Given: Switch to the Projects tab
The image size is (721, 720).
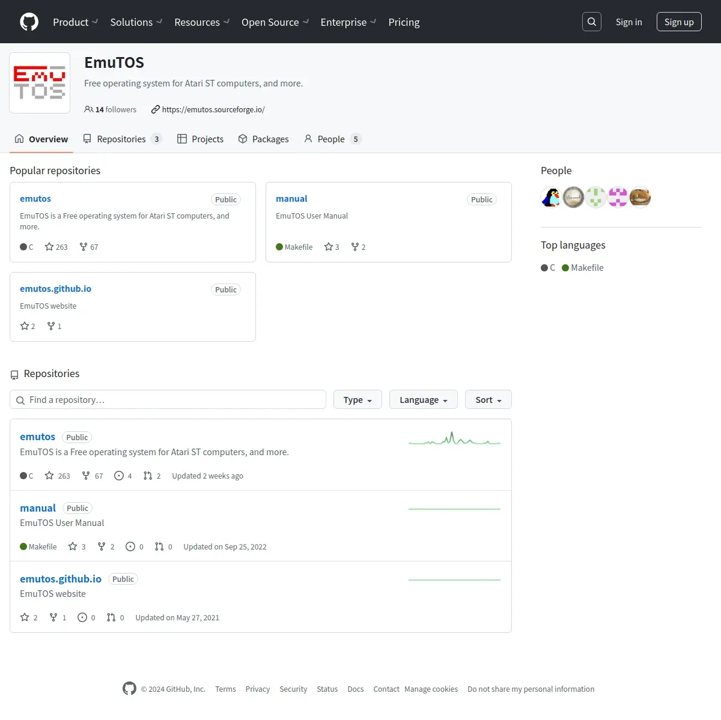Looking at the screenshot, I should point(200,139).
